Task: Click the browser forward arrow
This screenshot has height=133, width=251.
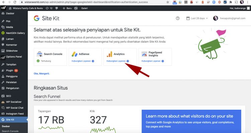Action: click(x=9, y=2)
